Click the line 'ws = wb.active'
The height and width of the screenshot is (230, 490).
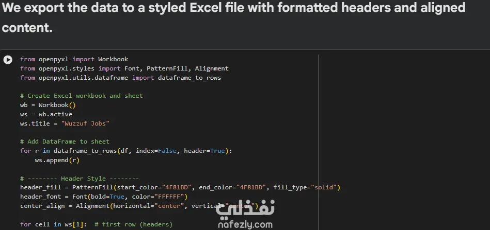pos(46,114)
